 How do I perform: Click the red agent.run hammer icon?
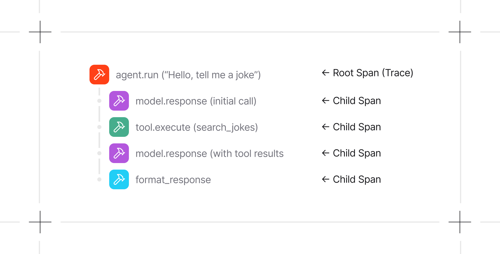(x=99, y=75)
